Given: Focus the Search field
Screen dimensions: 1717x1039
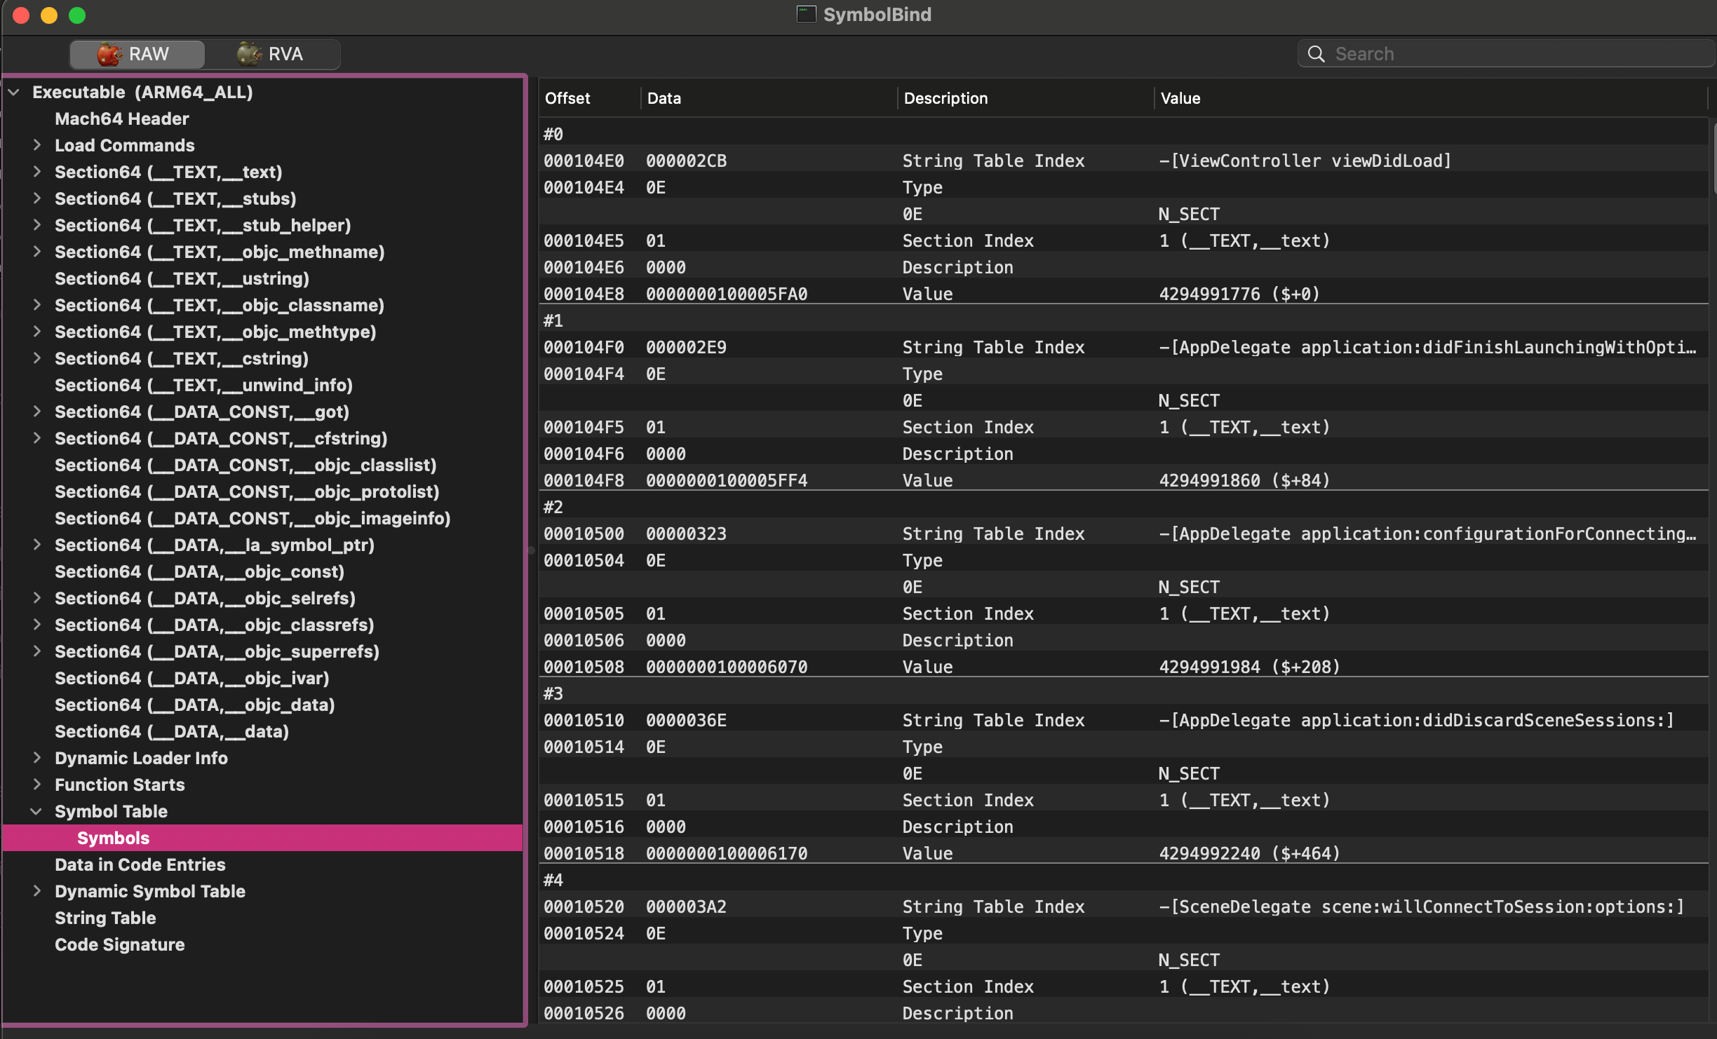Looking at the screenshot, I should click(x=1506, y=54).
